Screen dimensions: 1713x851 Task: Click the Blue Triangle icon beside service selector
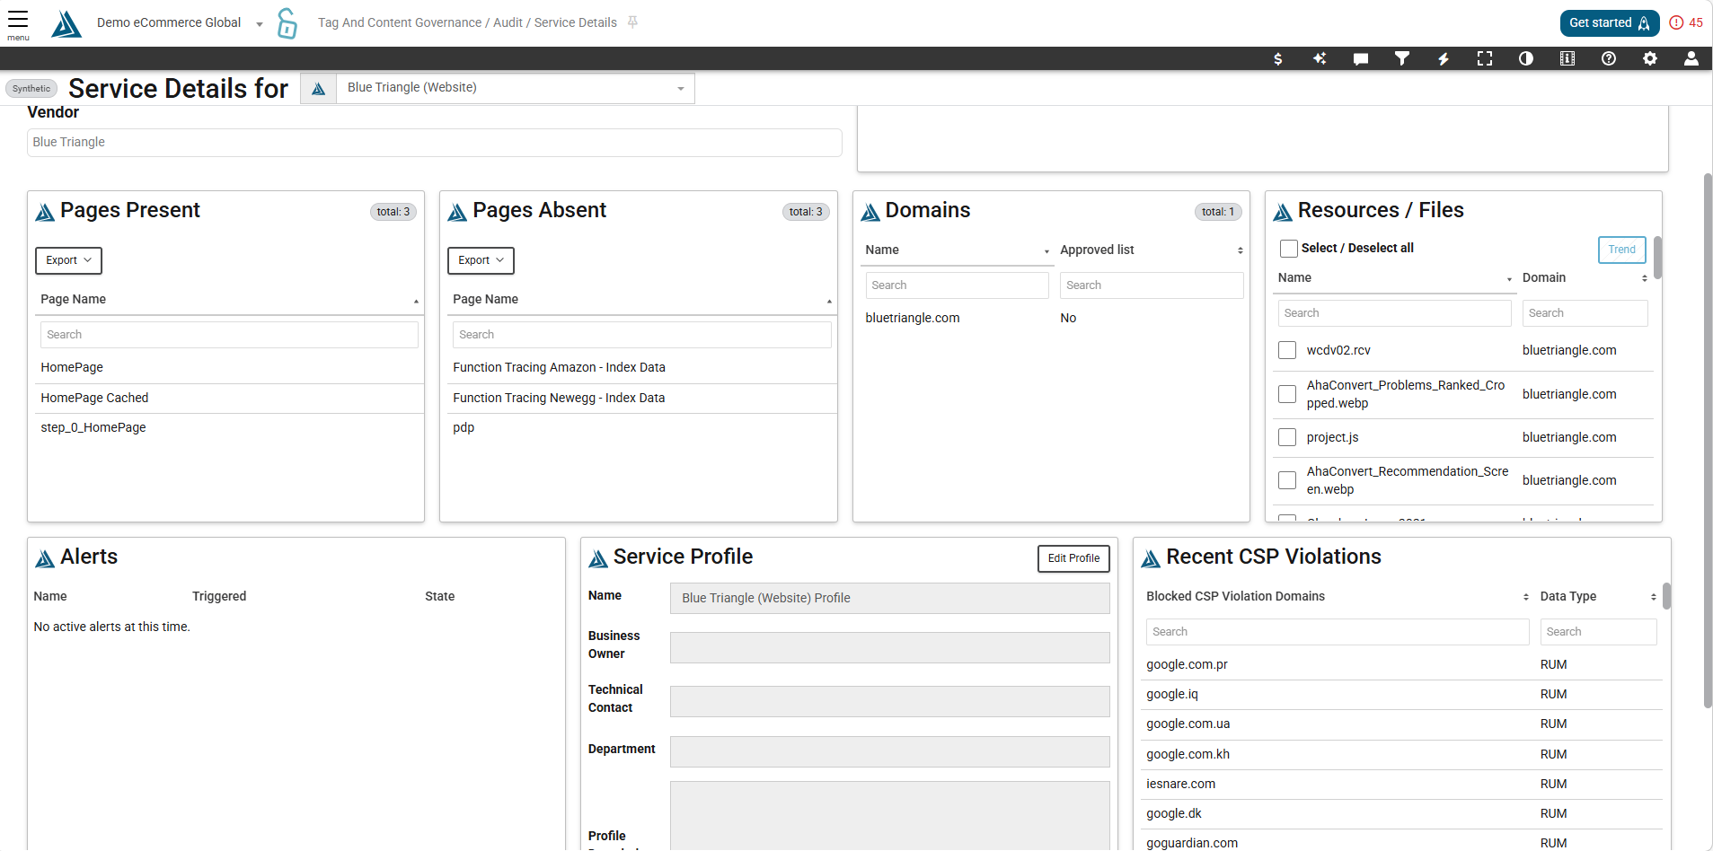(x=319, y=88)
